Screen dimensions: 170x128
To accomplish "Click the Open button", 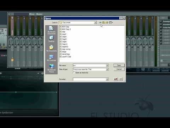I will pyautogui.click(x=119, y=65).
